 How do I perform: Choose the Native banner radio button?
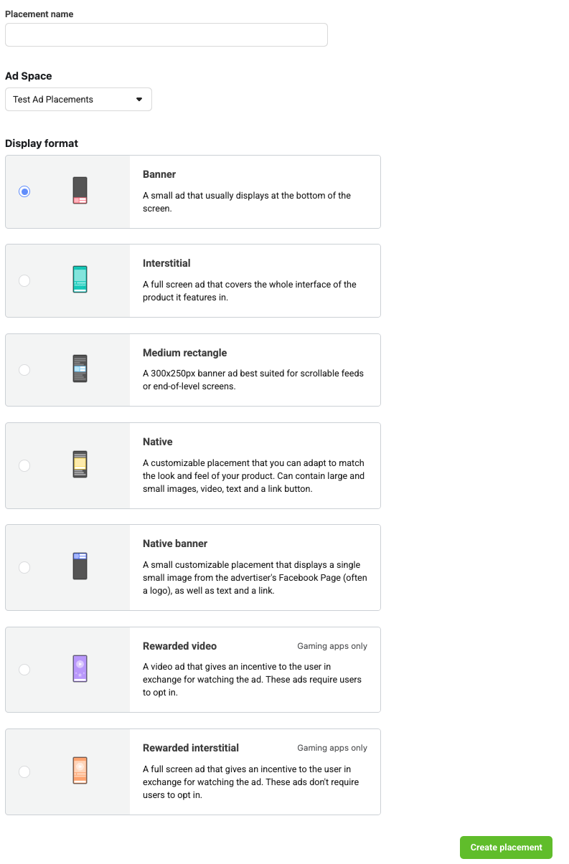[24, 567]
